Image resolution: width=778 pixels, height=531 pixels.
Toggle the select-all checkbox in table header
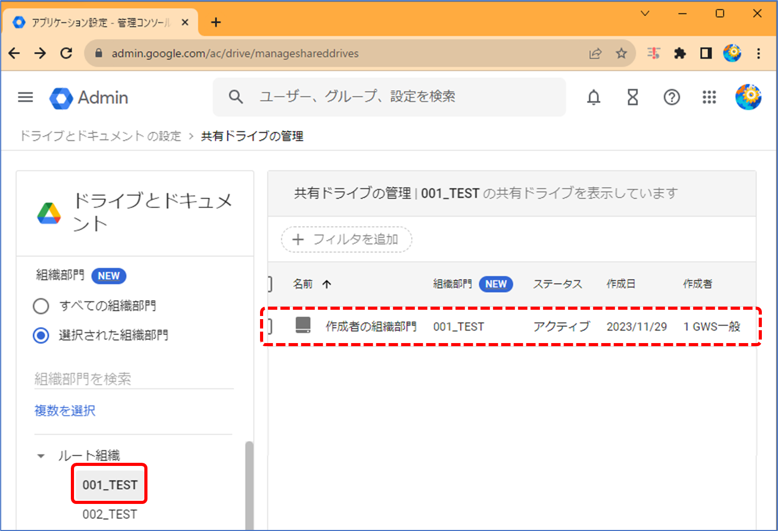[270, 284]
